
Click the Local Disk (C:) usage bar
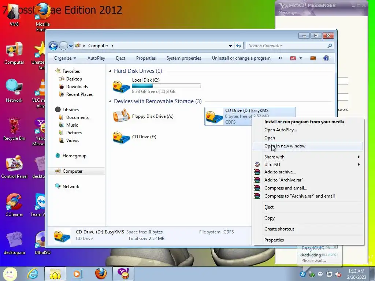[166, 86]
